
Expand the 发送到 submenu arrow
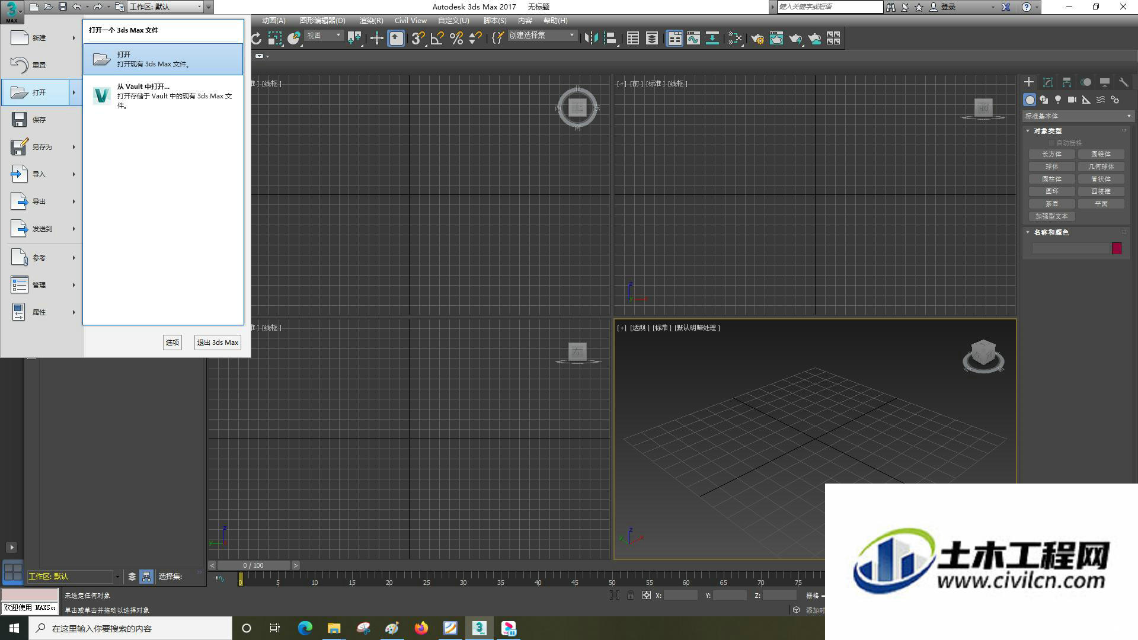click(x=74, y=229)
